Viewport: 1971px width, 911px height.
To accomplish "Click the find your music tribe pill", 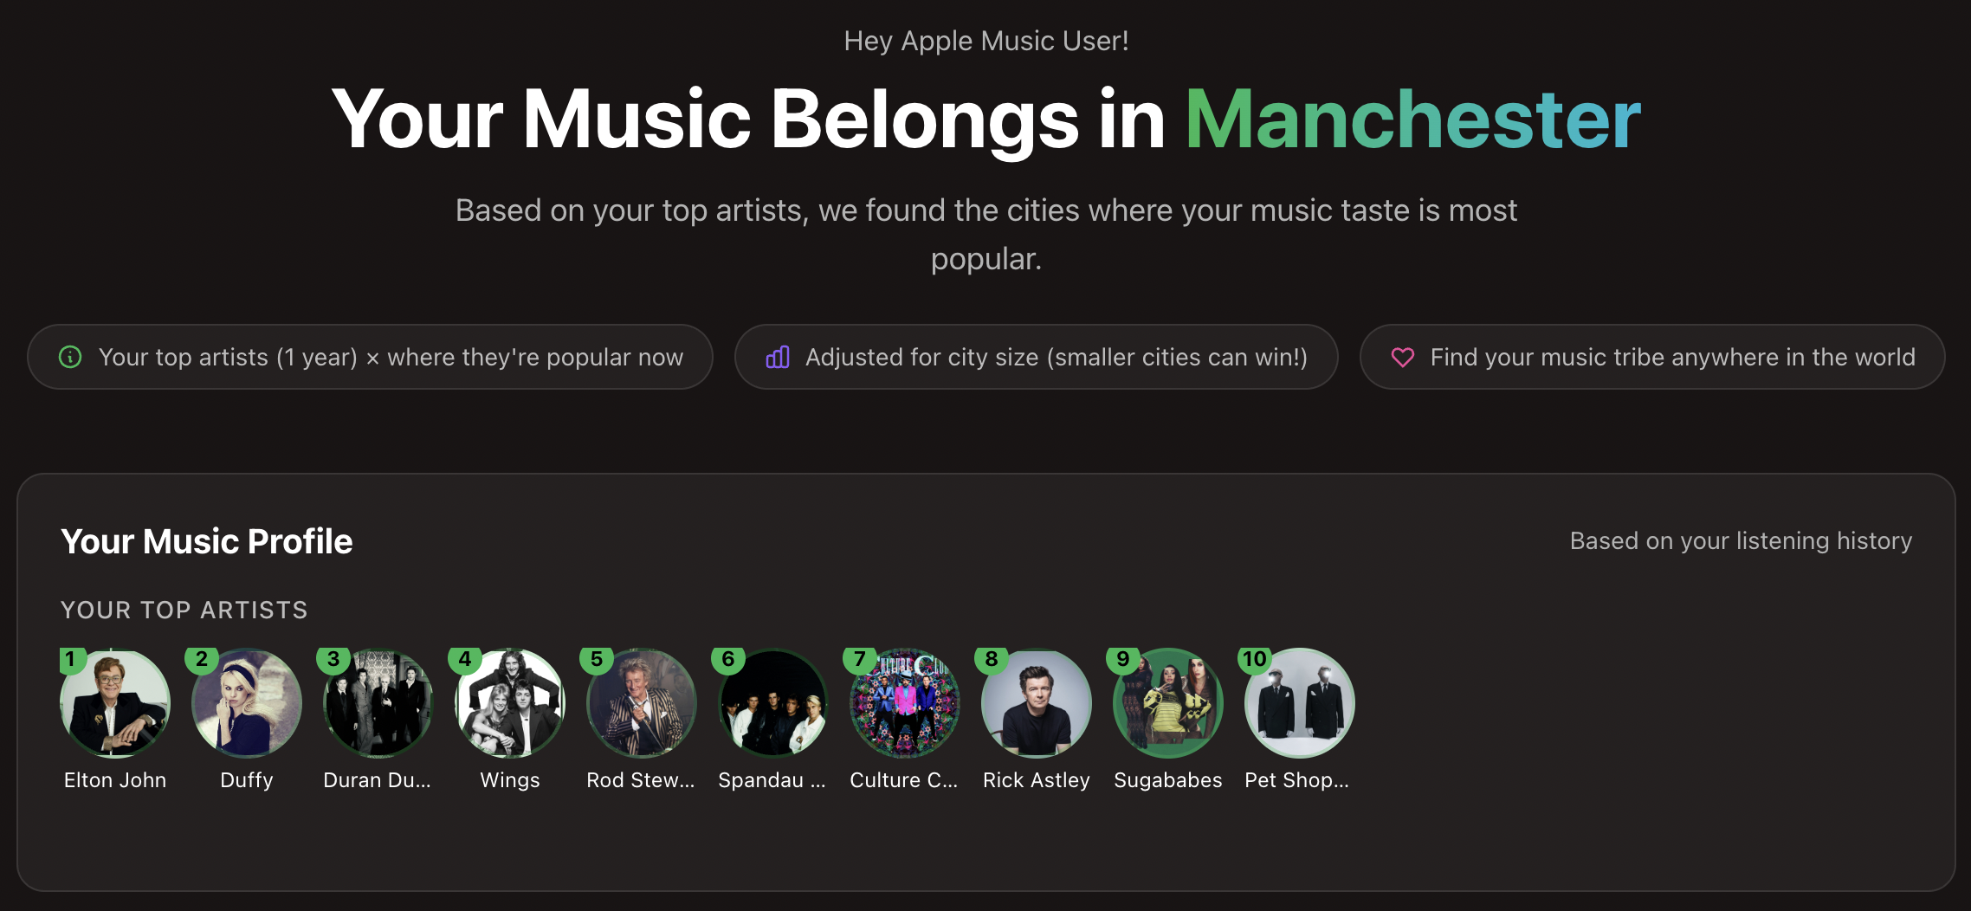I will click(1650, 357).
